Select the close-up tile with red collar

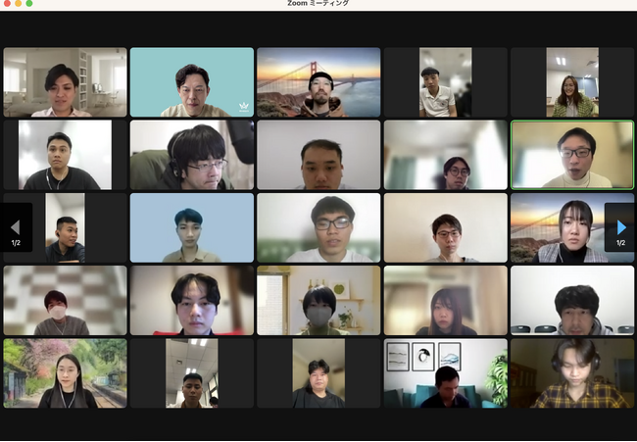click(192, 300)
